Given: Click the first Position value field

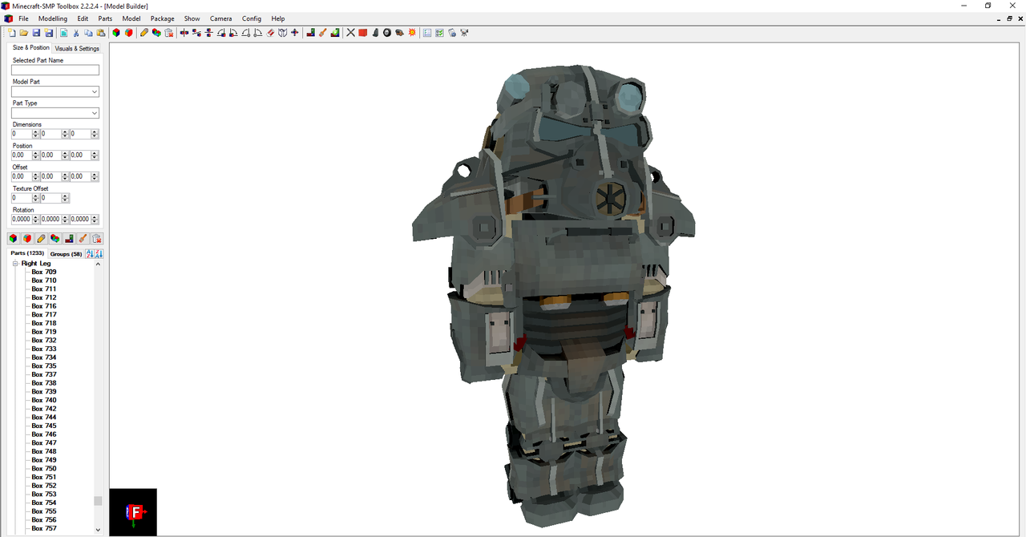Looking at the screenshot, I should coord(22,155).
